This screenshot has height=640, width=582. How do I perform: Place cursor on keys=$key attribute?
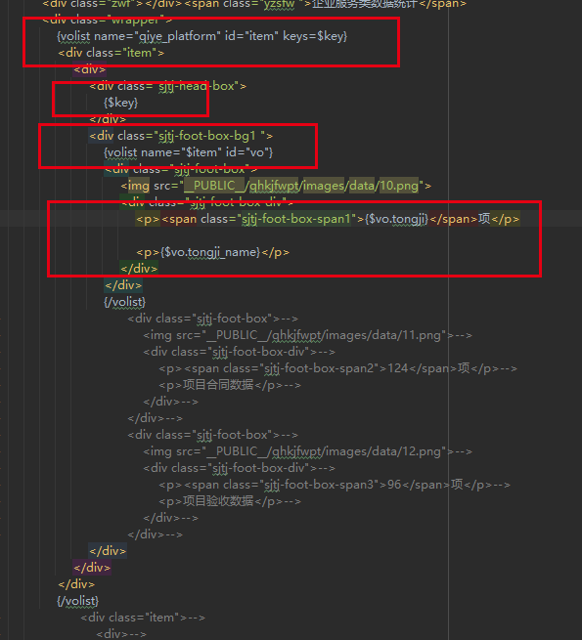315,36
